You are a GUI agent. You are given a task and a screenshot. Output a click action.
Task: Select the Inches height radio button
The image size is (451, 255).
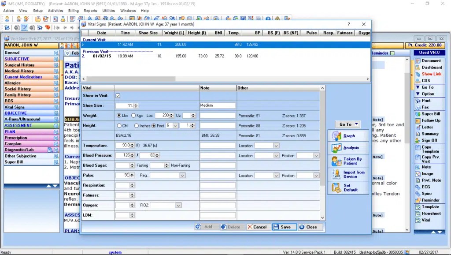click(137, 126)
